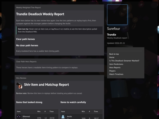The width and height of the screenshot is (159, 119).
Task: Click Items that looked strong heading
Action: coord(29,102)
